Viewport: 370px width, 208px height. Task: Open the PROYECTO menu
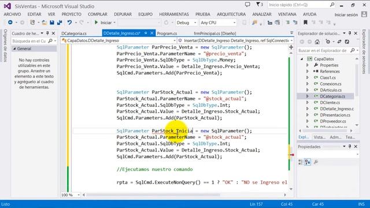(x=71, y=14)
